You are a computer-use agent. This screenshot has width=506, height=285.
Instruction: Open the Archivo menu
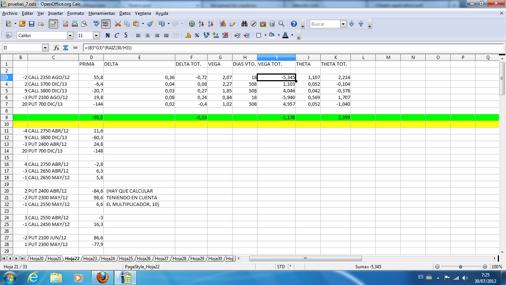(x=10, y=13)
